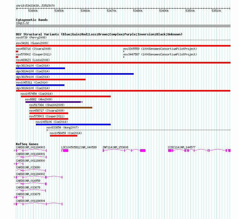Click the CARD8 NM_014959 transcript glyph

point(31,184)
